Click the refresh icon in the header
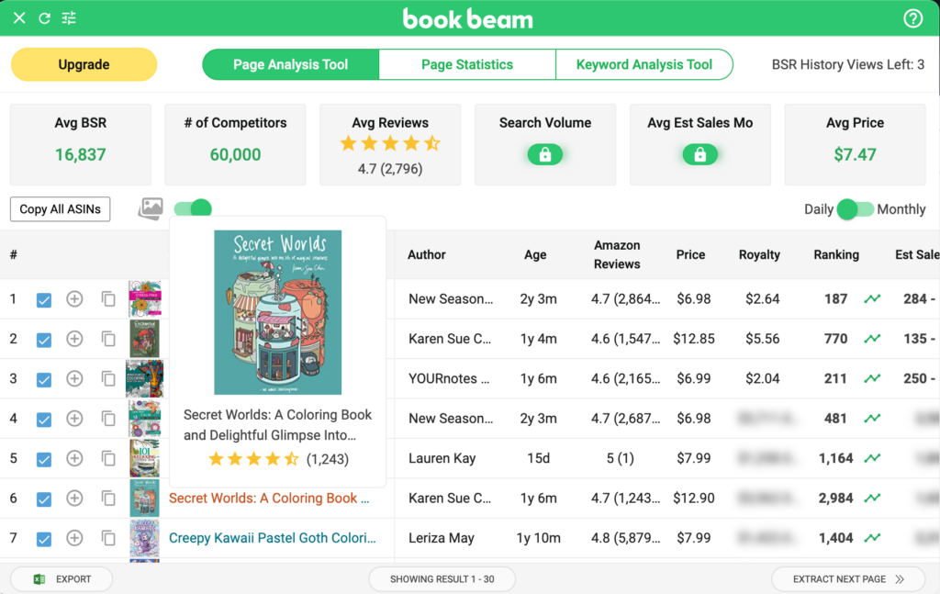The image size is (940, 594). 43,17
